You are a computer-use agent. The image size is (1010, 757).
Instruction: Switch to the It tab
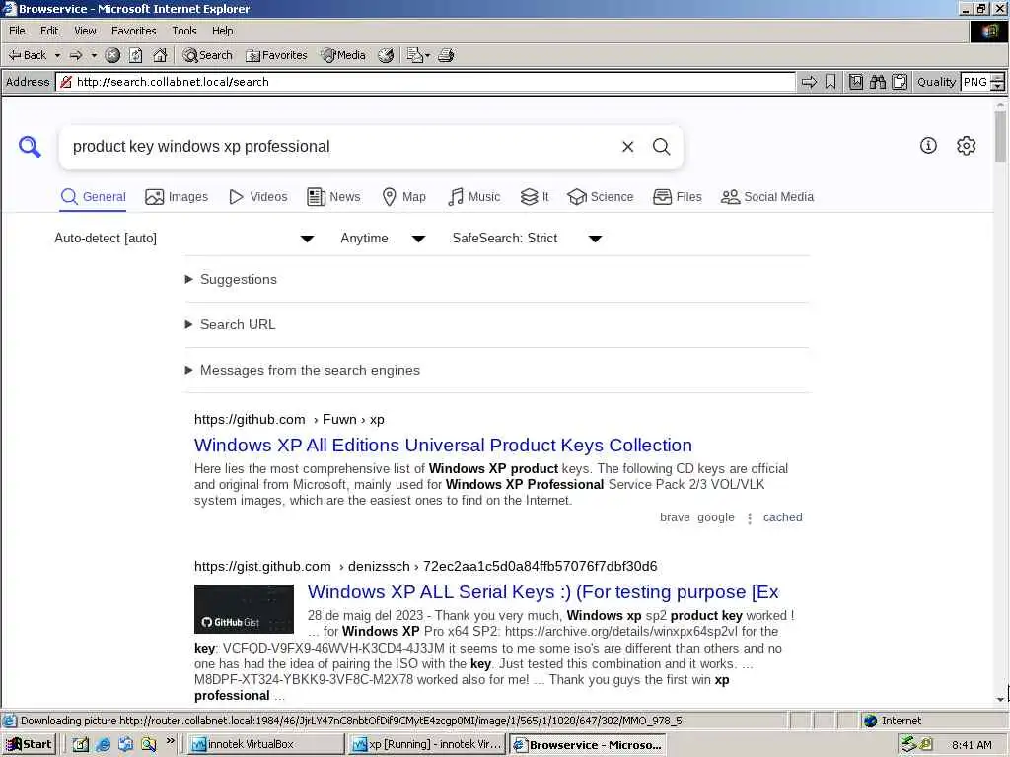[x=535, y=197]
